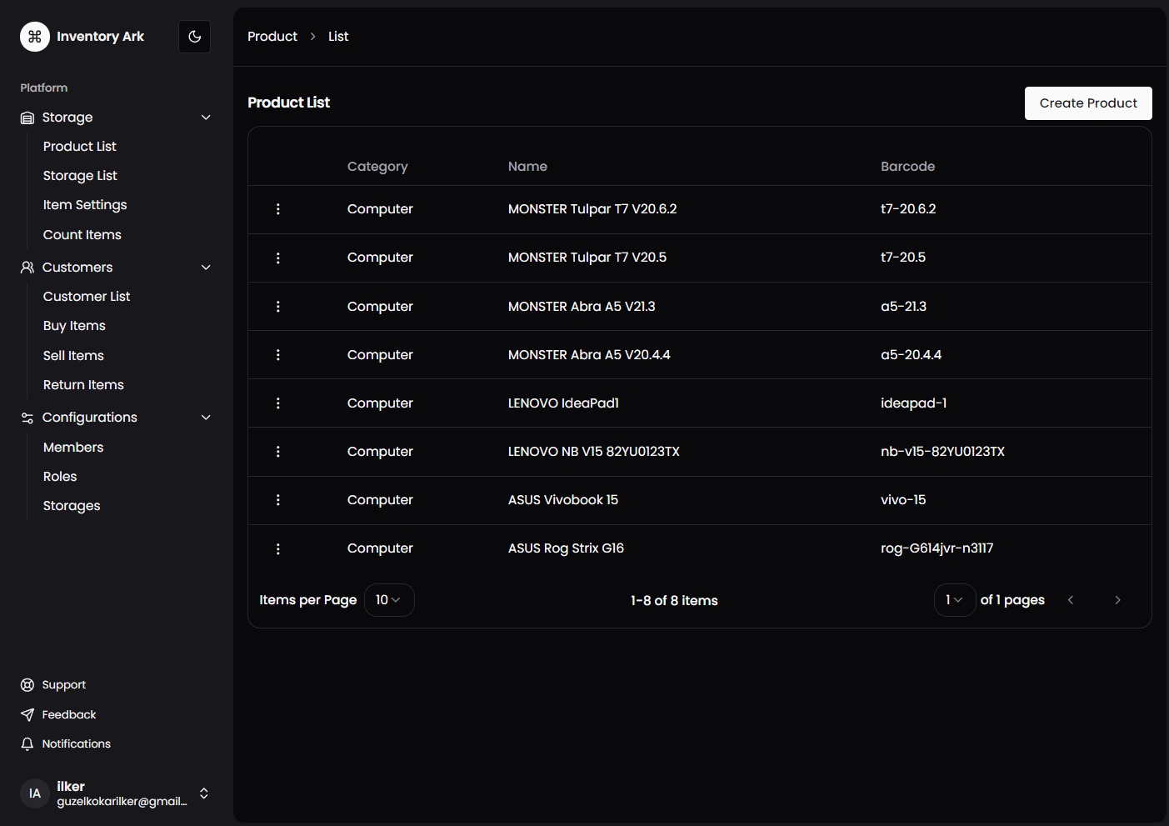
Task: Collapse the Storage section chevron
Action: [206, 118]
